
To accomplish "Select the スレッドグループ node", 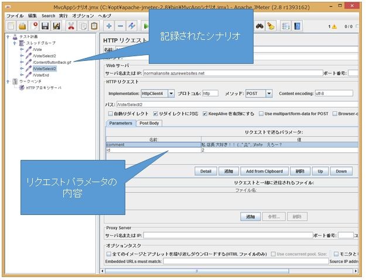I will click(x=41, y=43).
